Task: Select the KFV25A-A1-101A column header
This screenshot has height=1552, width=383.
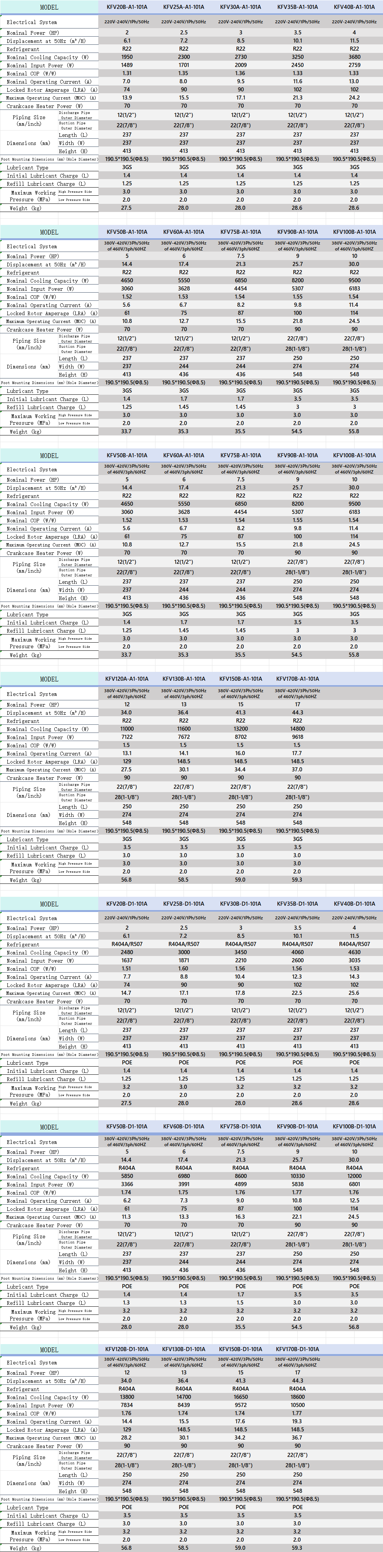Action: point(184,7)
